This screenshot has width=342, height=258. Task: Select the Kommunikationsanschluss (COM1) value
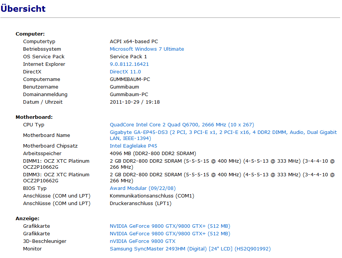click(x=152, y=196)
